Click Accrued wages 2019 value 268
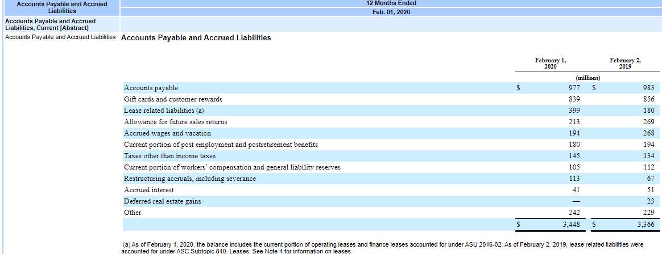Screen dimensions: 662x254 (x=649, y=134)
